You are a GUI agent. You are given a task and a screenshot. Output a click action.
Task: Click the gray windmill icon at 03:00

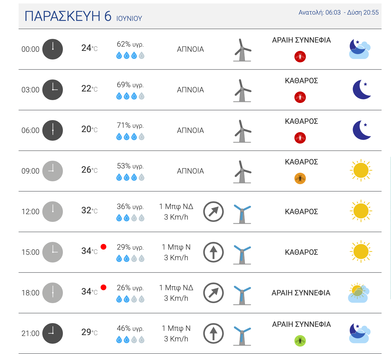tap(242, 90)
